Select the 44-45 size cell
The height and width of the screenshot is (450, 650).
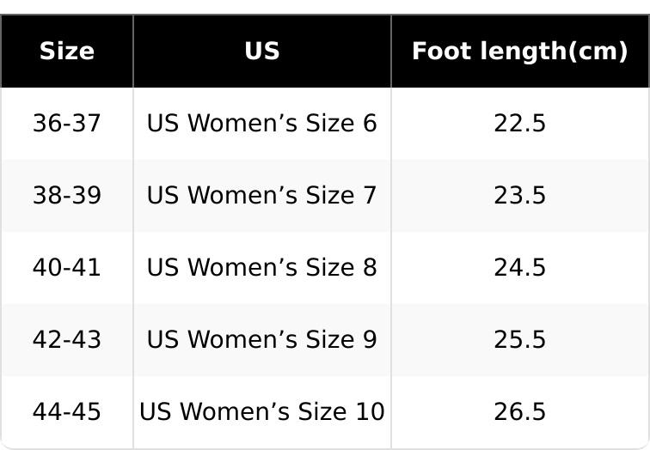click(67, 412)
